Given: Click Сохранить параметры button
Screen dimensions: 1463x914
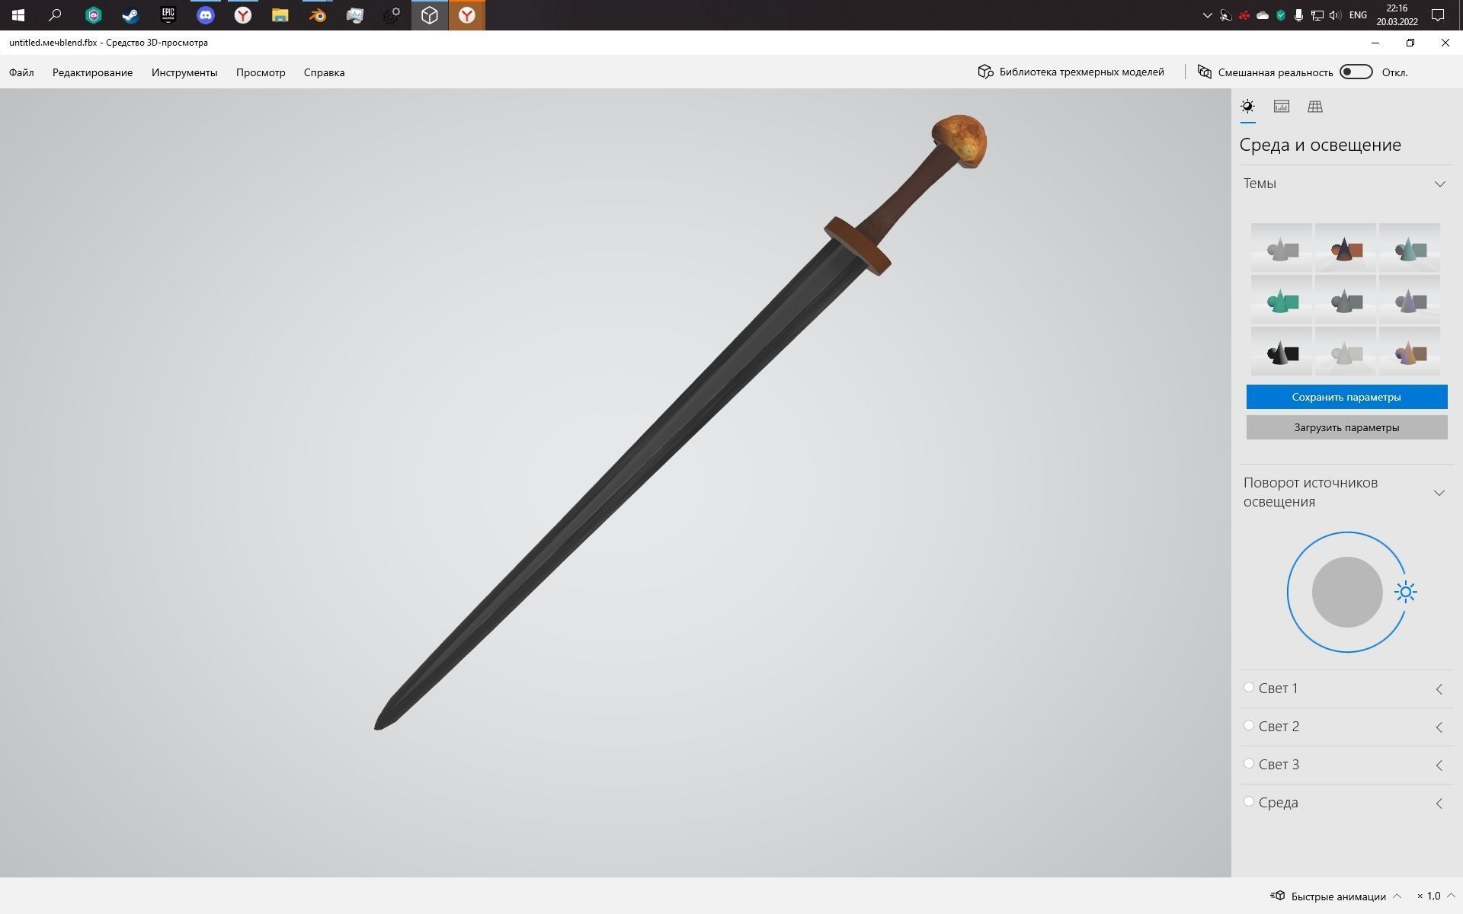Looking at the screenshot, I should [x=1346, y=397].
